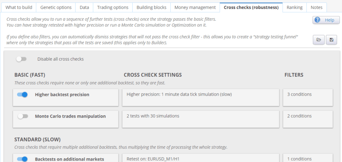Image resolution: width=342 pixels, height=162 pixels.
Task: Open the Building blocks tab
Action: click(x=151, y=7)
